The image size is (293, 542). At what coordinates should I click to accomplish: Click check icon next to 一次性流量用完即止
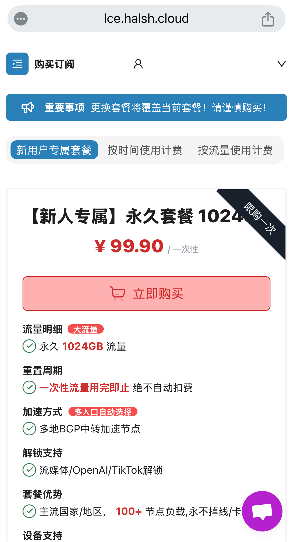click(29, 387)
